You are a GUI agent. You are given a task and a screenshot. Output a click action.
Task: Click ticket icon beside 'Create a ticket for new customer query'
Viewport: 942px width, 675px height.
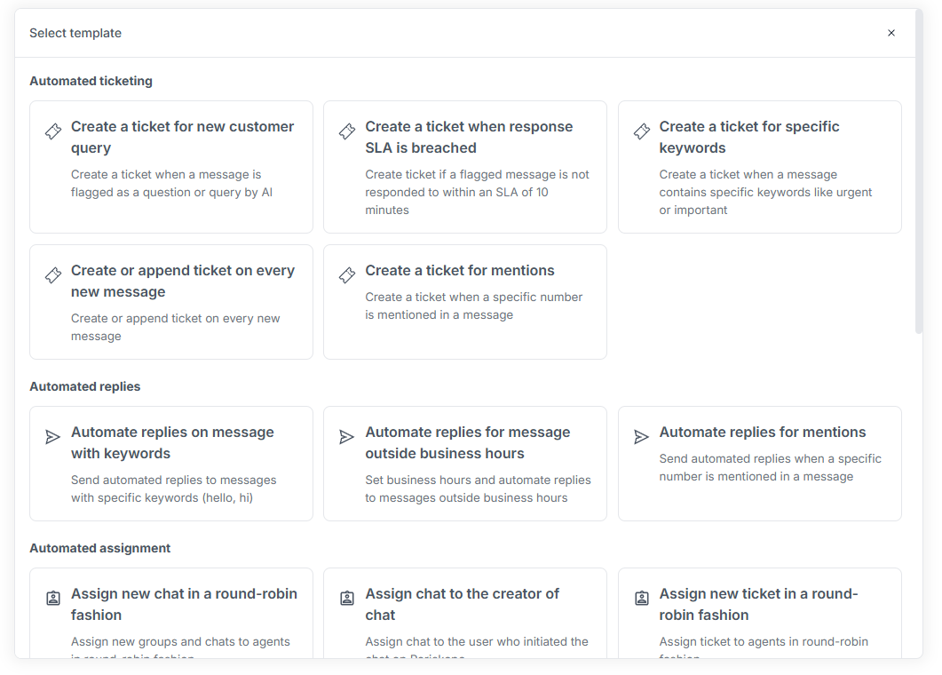click(x=53, y=131)
